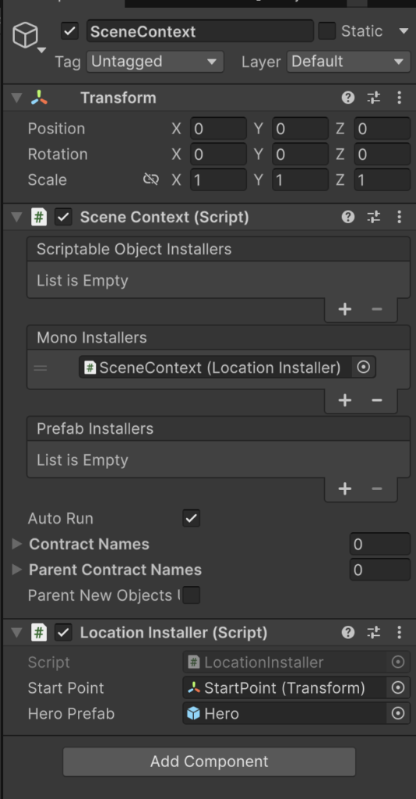Screen dimensions: 416x799
Task: Open Scene Context kebab options menu
Action: pyautogui.click(x=399, y=217)
